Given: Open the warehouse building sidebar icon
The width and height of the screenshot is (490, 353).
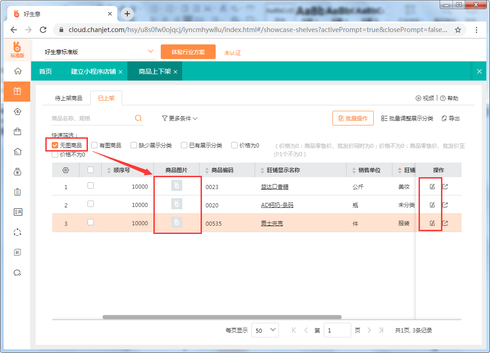Looking at the screenshot, I should [17, 152].
